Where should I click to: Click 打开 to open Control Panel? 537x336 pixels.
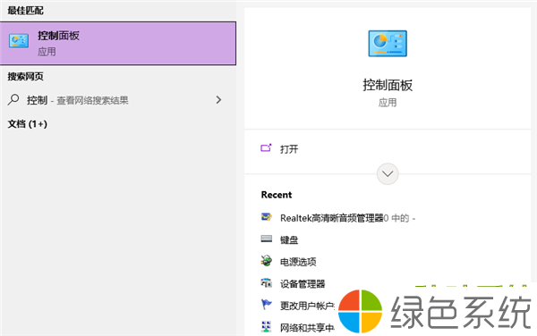coord(289,149)
